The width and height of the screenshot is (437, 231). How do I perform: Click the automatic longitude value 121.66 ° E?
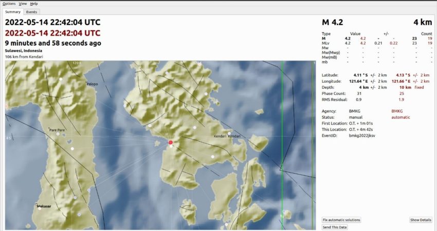tap(401, 81)
